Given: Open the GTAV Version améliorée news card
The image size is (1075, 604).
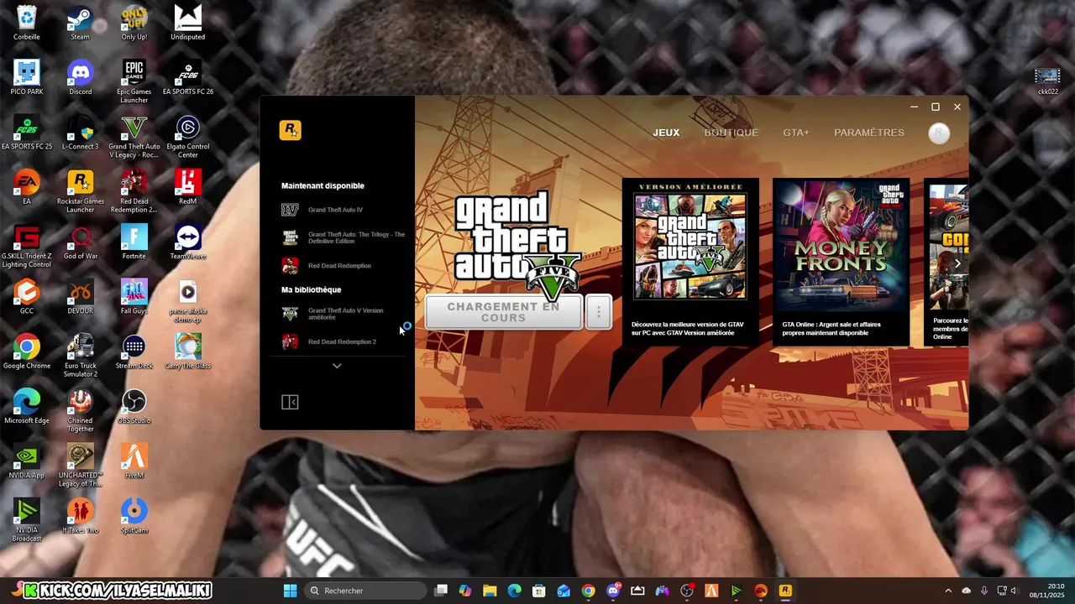Looking at the screenshot, I should click(x=690, y=262).
